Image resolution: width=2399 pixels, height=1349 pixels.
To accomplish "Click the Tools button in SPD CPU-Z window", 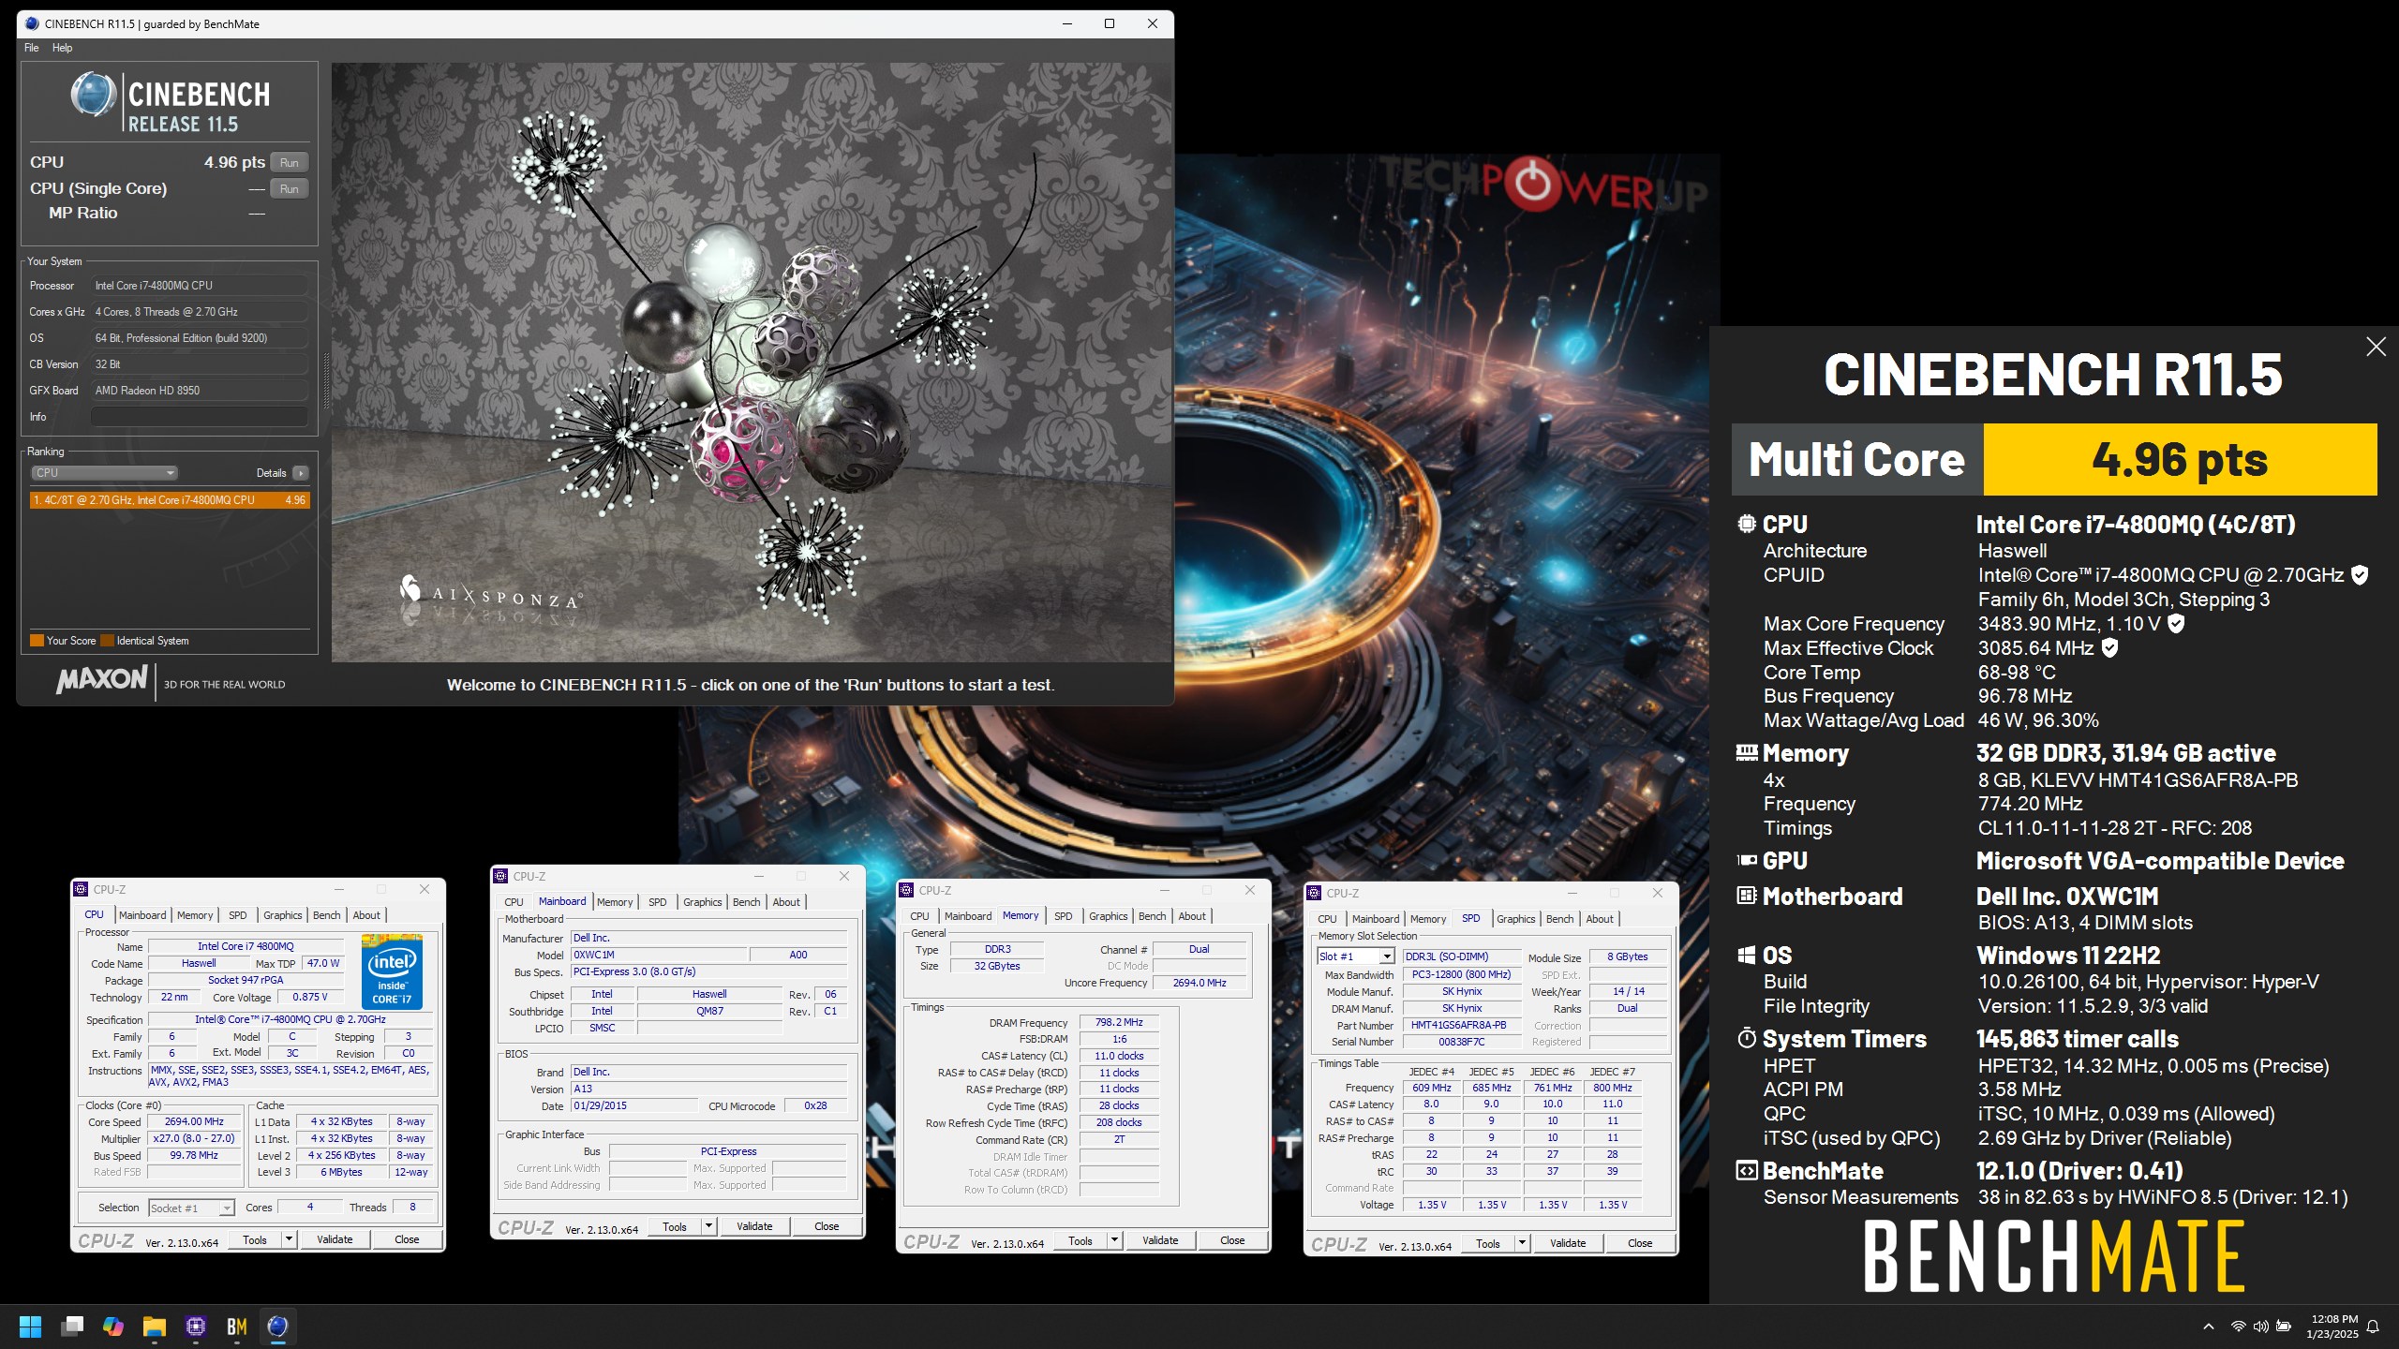I will click(x=1488, y=1243).
